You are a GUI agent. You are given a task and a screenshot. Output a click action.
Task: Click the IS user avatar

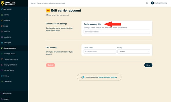152,3
